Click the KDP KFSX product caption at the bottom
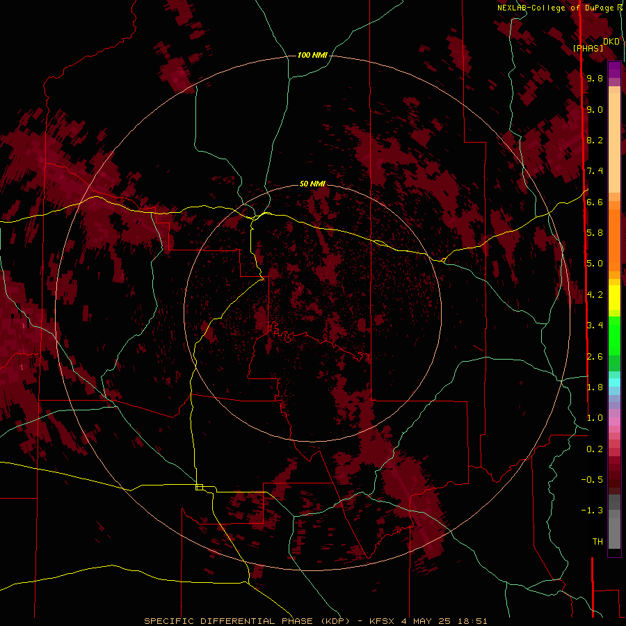The width and height of the screenshot is (626, 626). [x=315, y=621]
